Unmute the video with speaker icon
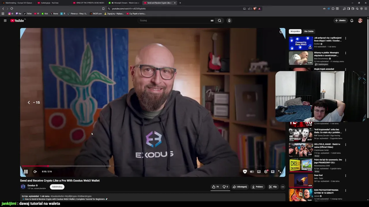 35,172
